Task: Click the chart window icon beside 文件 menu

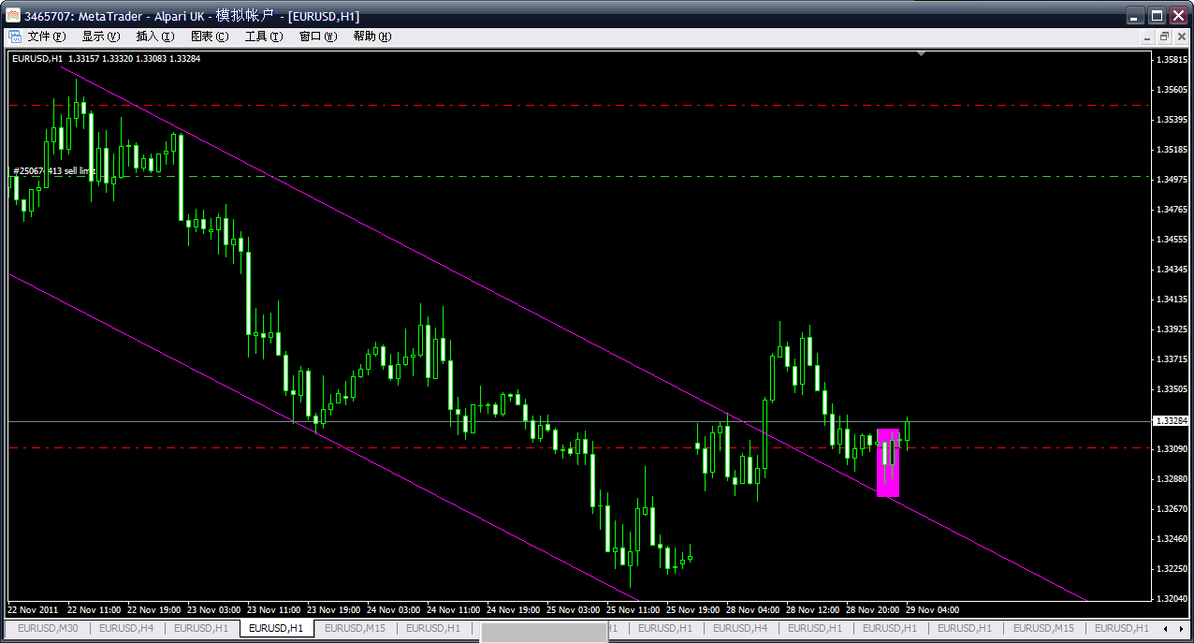Action: pos(15,37)
